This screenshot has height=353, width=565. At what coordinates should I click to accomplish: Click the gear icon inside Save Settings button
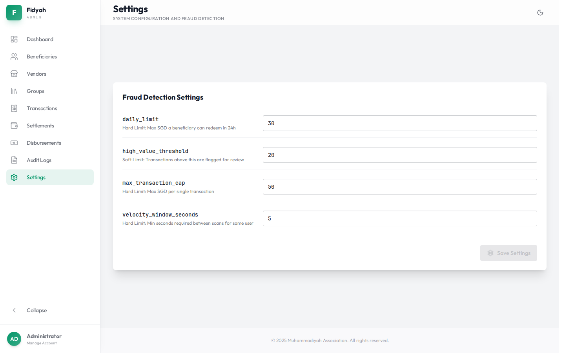click(x=490, y=253)
